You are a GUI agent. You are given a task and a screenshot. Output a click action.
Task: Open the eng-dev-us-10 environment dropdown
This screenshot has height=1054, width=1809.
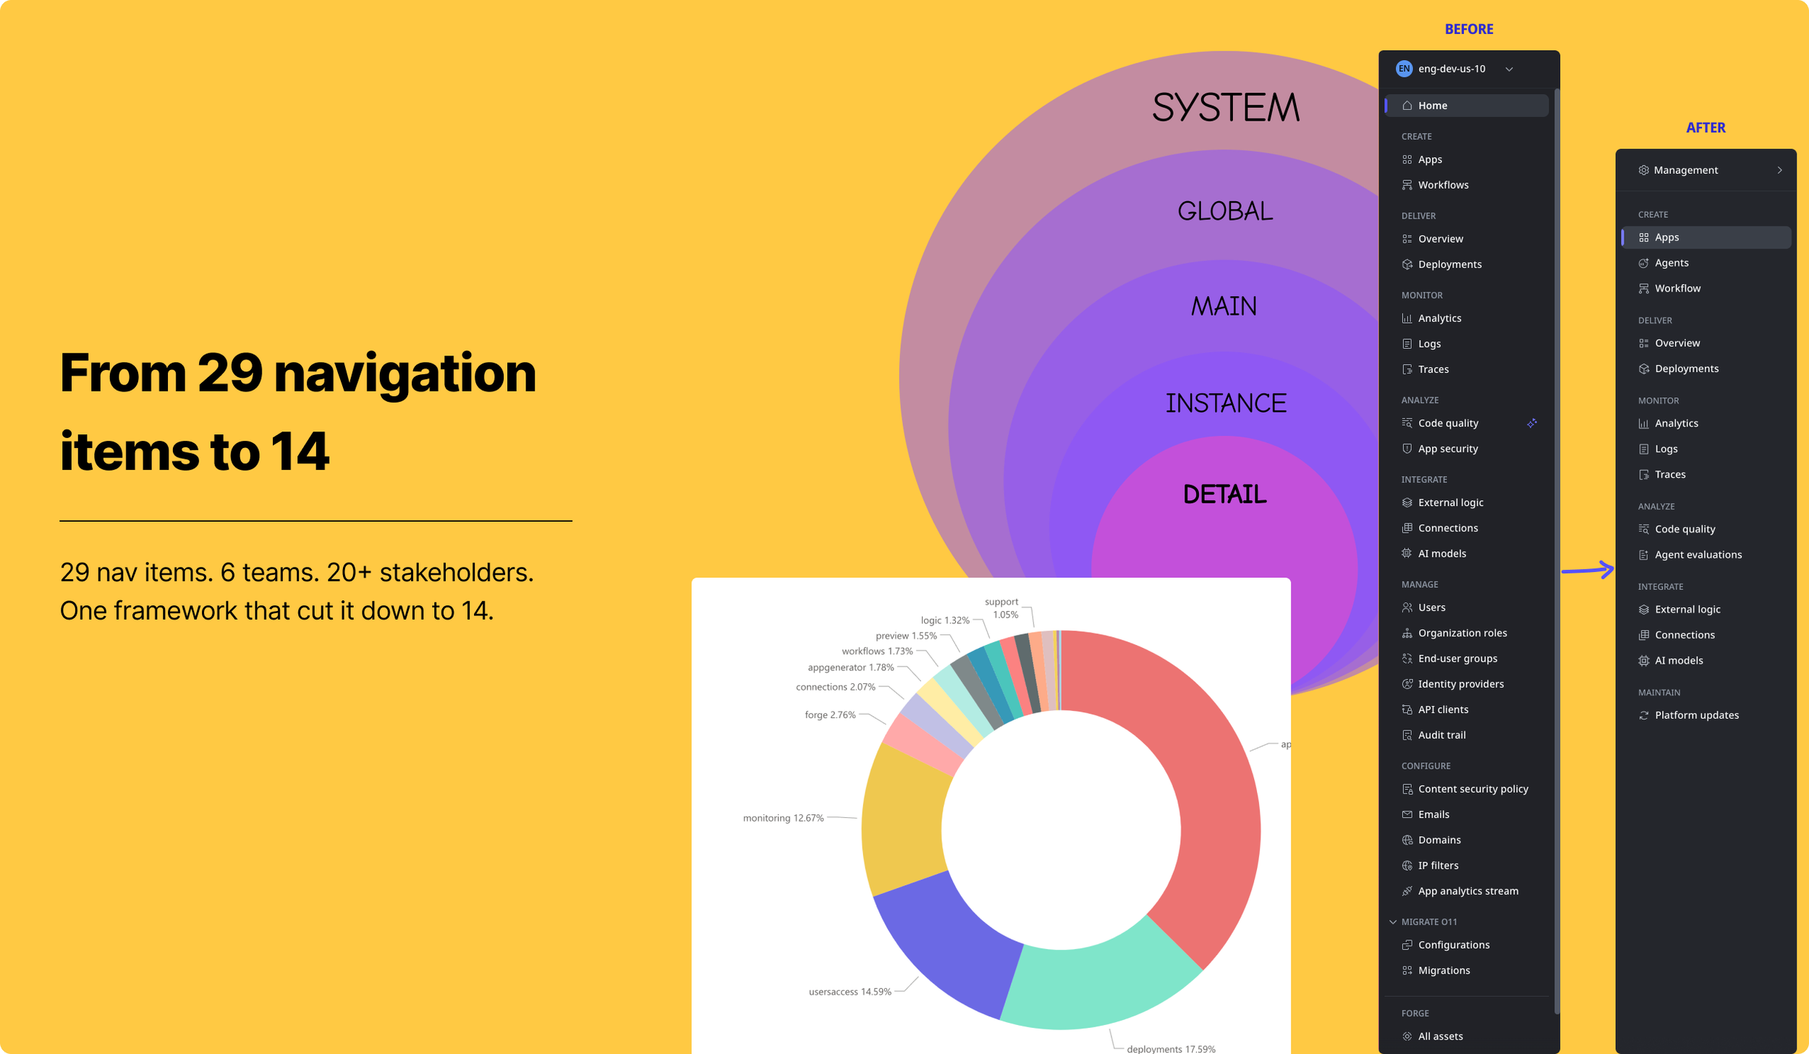click(x=1509, y=69)
